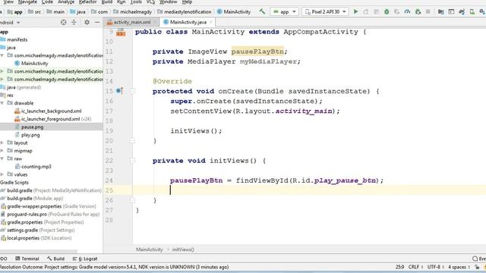Open the profiler using the gauge icon
The height and width of the screenshot is (273, 486).
407,12
